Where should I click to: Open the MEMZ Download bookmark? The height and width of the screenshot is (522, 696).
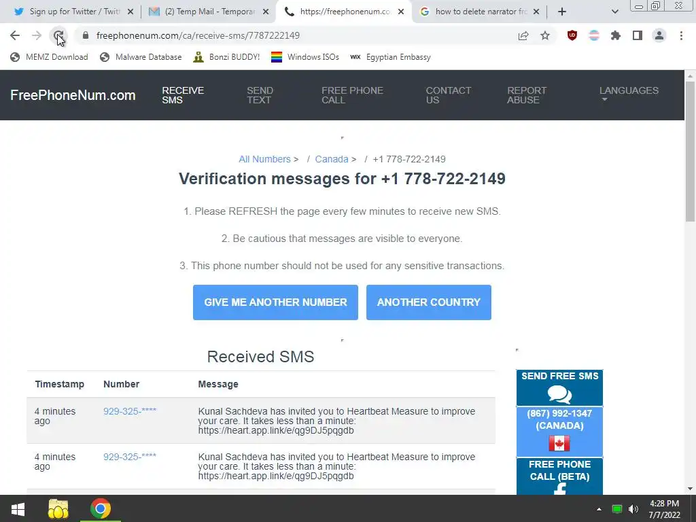coord(49,57)
